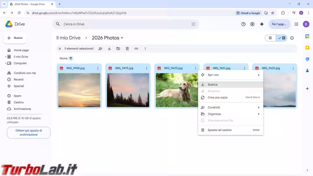Open the Gemini sparkle icon
The image size is (313, 176).
coord(261,24)
